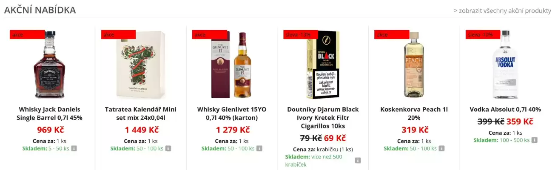Click stock info icon for Djarum Black cigarillos
The image size is (555, 170).
coord(358,160)
